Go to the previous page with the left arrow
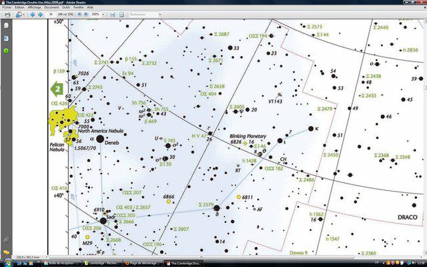Image resolution: width=427 pixels, height=267 pixels. (32, 15)
